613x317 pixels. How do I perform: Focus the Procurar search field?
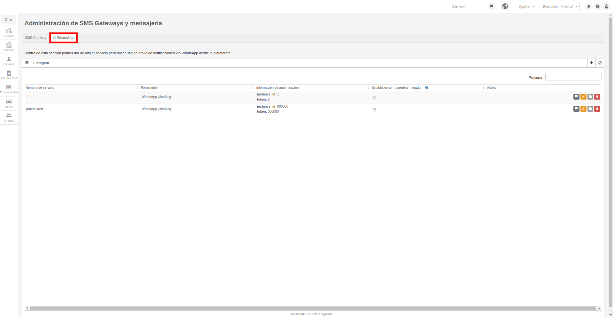(x=573, y=77)
